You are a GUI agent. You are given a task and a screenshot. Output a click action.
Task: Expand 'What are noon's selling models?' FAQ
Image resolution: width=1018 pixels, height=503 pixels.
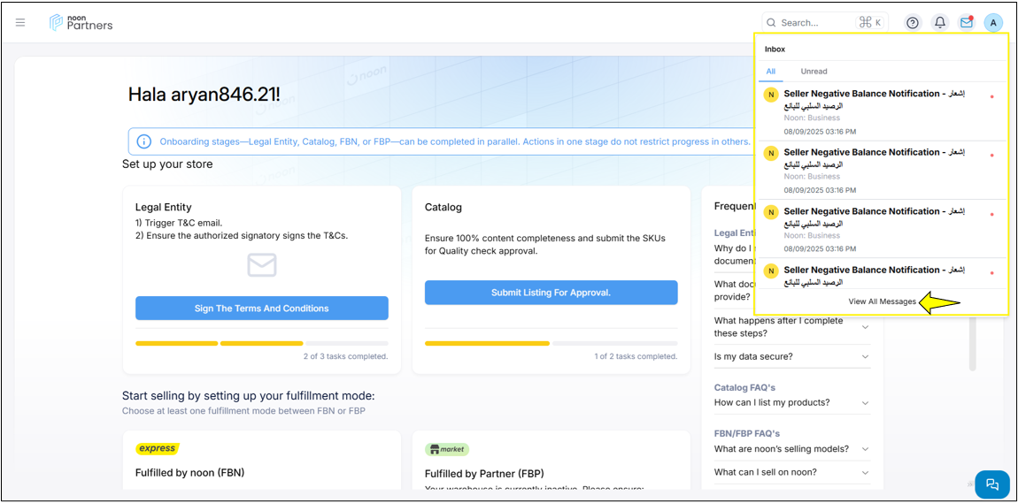pos(791,448)
